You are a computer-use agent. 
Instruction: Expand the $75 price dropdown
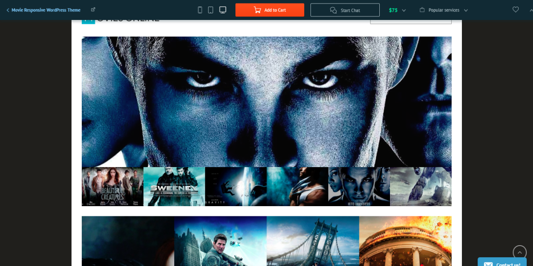[397, 10]
